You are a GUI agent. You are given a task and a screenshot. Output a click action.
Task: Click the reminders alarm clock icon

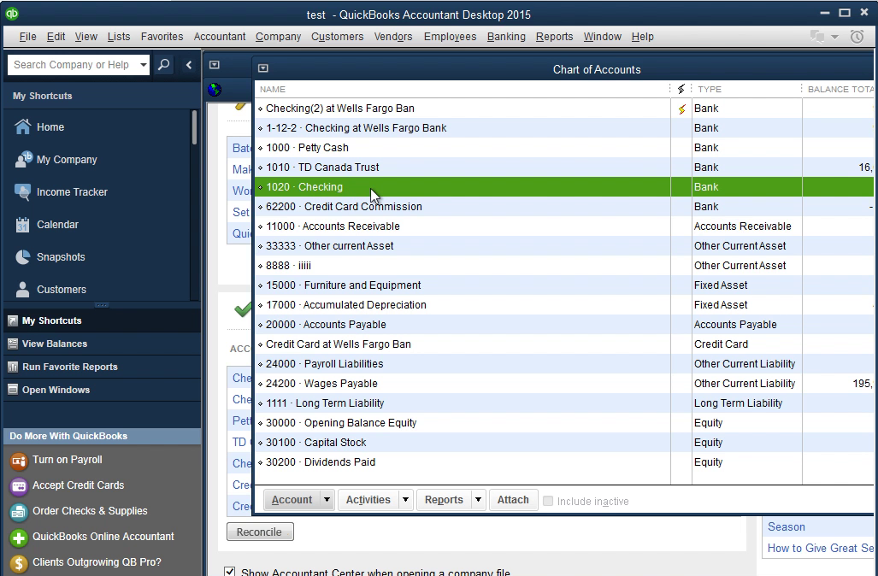pos(857,37)
